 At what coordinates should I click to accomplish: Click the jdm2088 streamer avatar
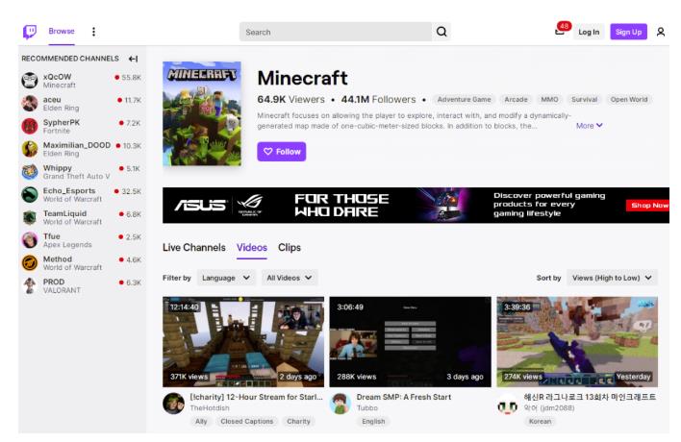coord(507,406)
